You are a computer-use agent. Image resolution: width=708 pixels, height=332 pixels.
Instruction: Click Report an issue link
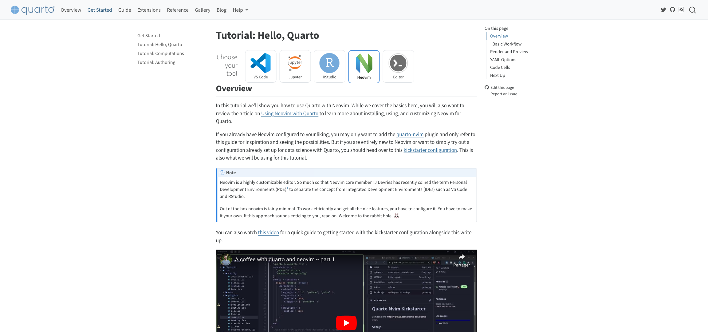tap(504, 94)
